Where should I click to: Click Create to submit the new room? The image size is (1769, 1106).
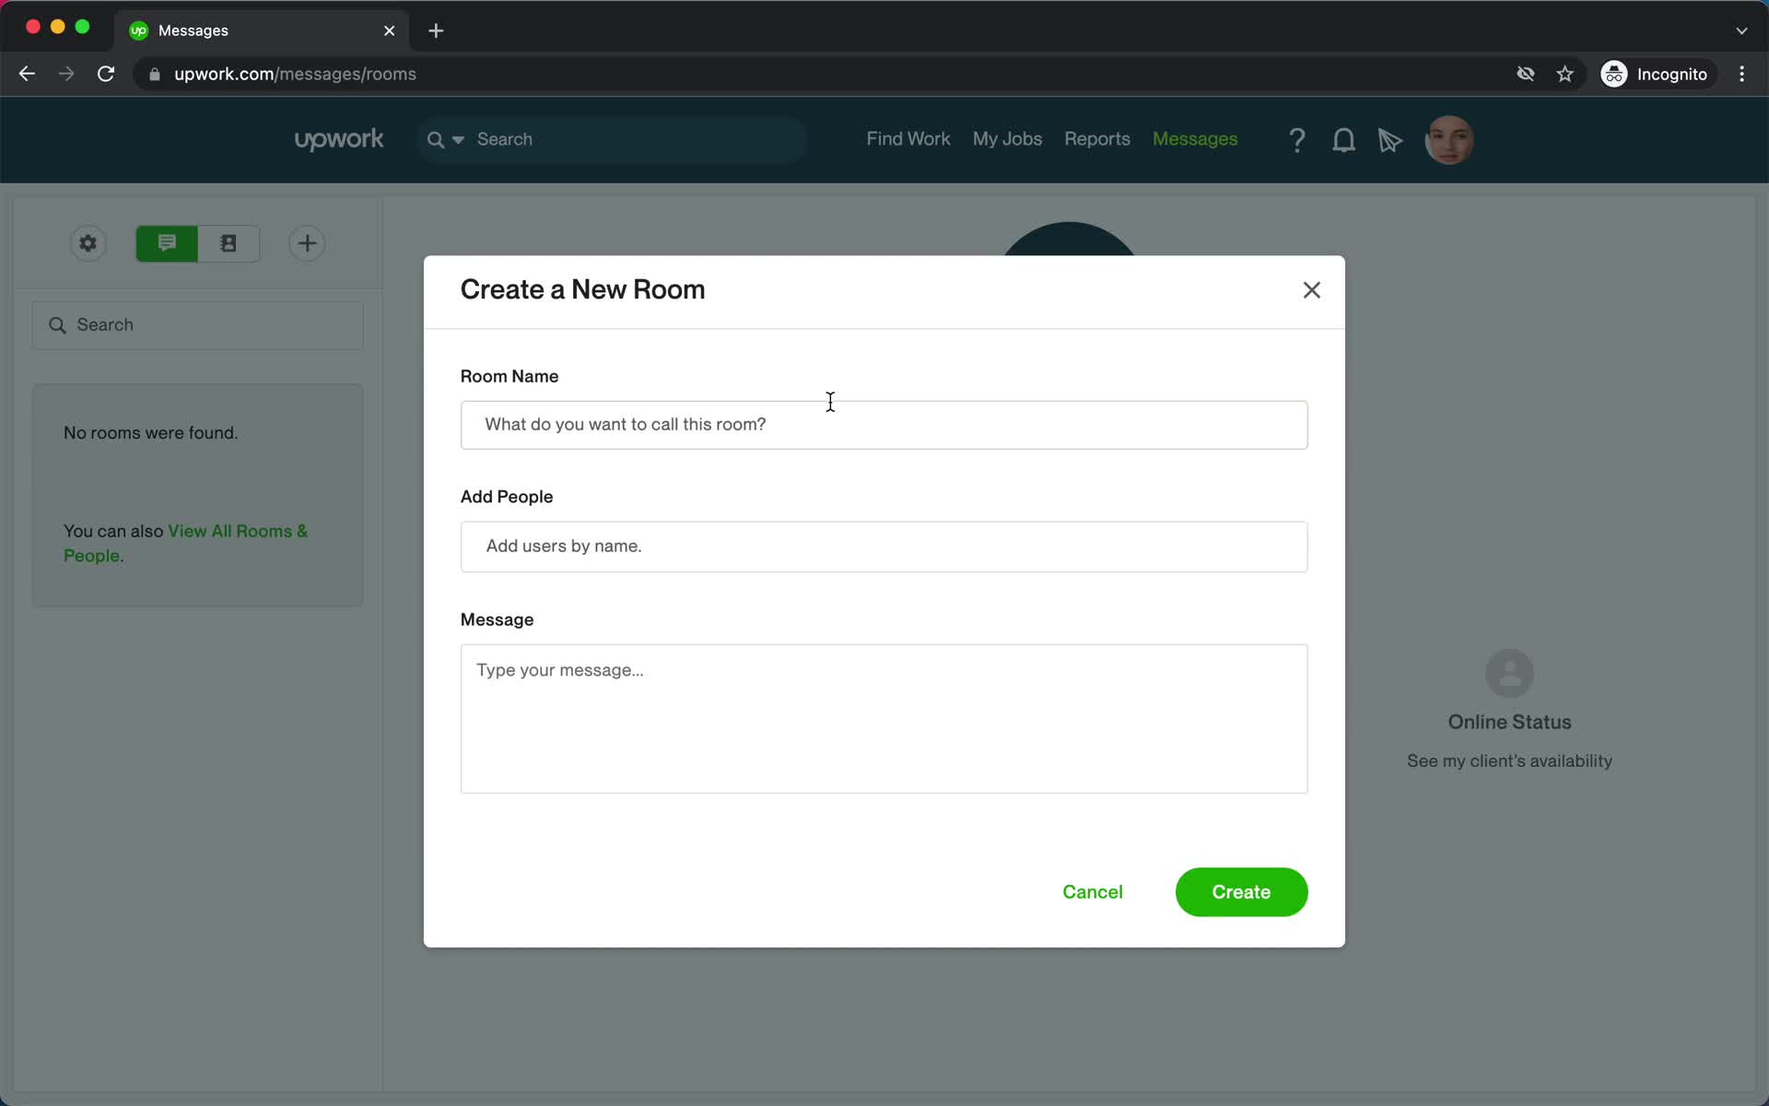(x=1242, y=892)
